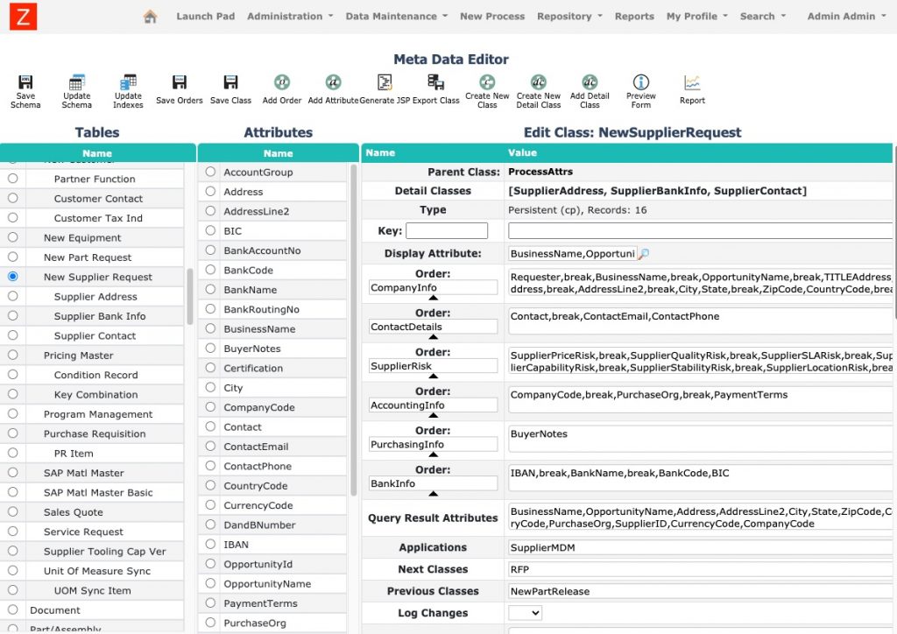Select the AccountGroup attribute radio

(210, 172)
